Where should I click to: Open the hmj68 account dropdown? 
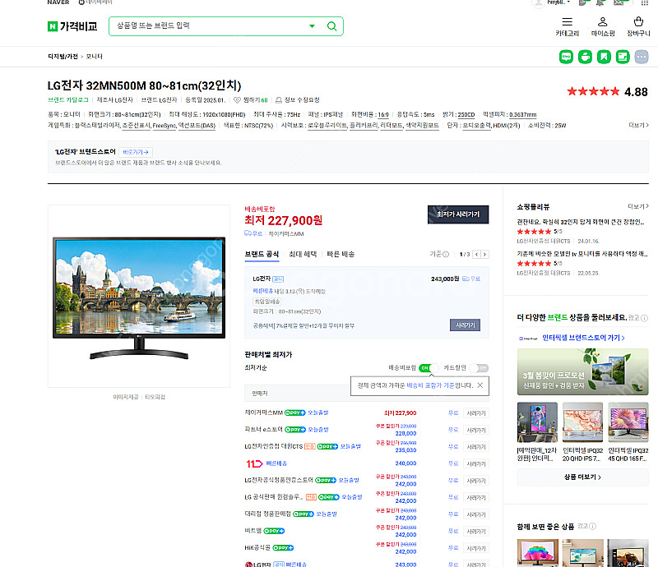pyautogui.click(x=558, y=2)
